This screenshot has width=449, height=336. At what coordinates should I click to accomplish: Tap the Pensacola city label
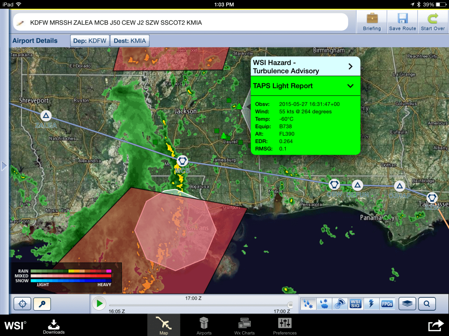(311, 204)
